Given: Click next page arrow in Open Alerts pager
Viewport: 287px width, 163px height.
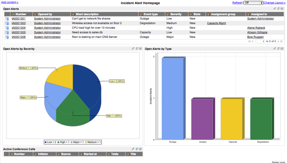Looking at the screenshot, I should click(x=278, y=42).
